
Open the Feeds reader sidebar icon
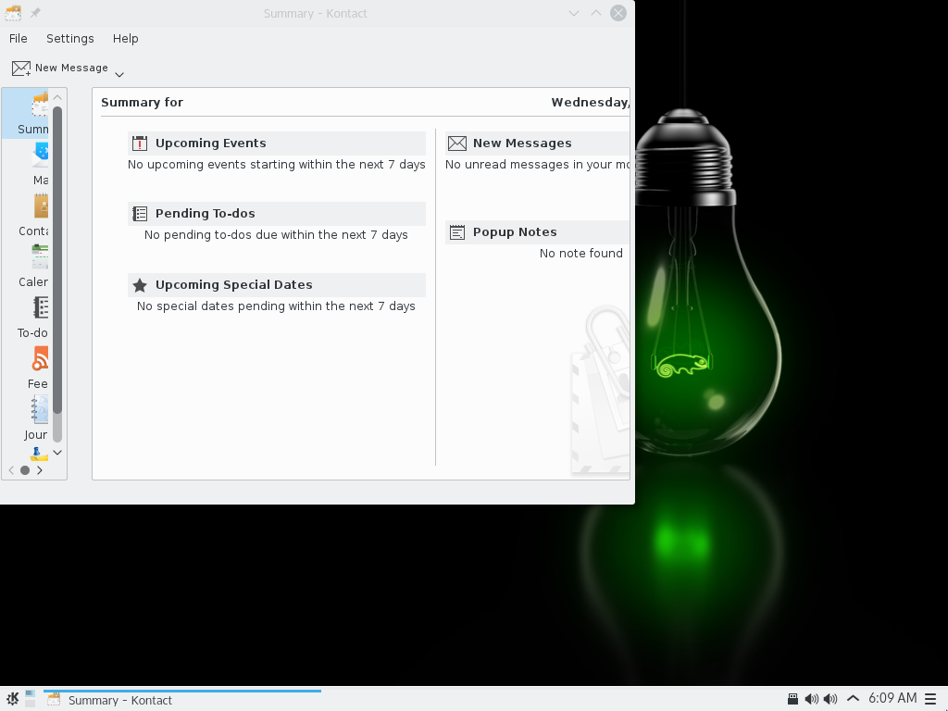pos(39,368)
